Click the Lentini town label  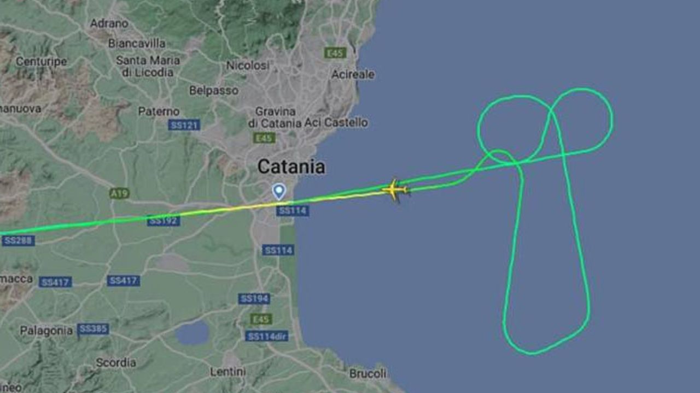point(228,371)
